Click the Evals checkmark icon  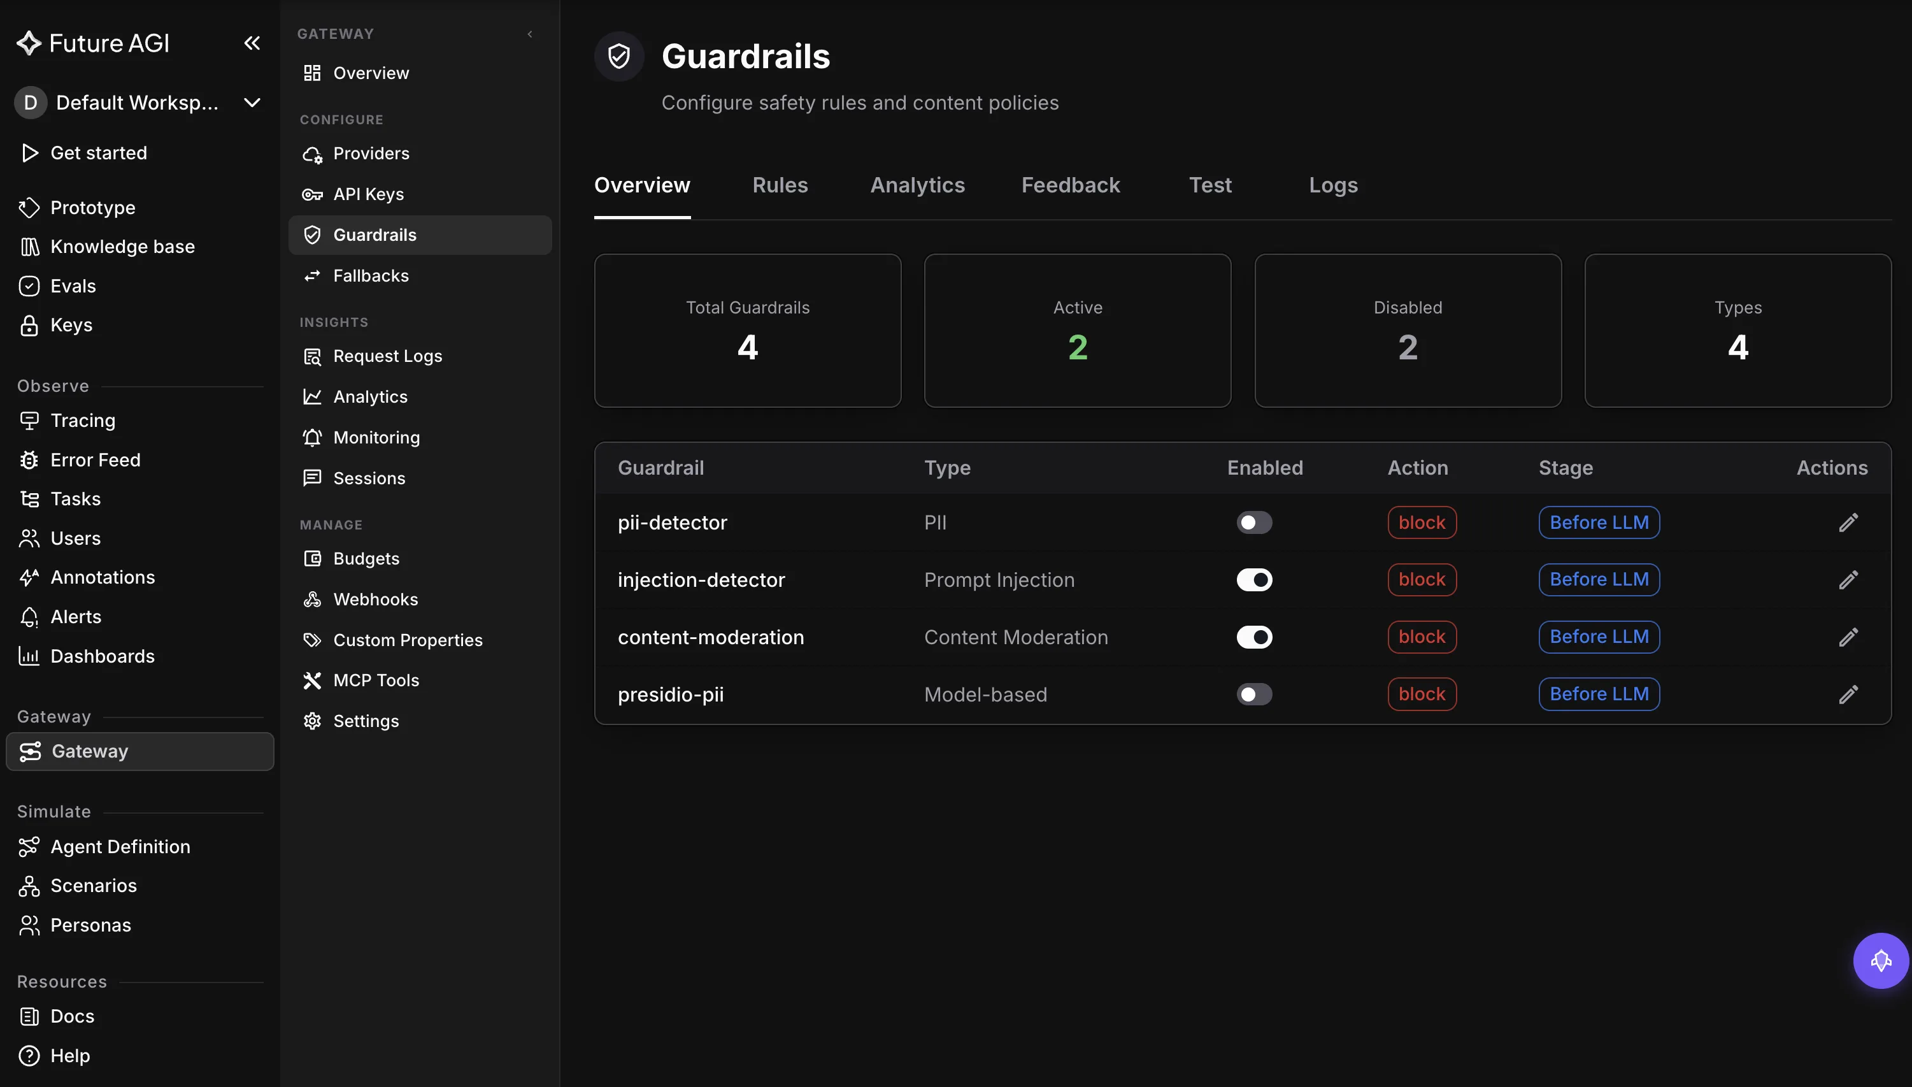pyautogui.click(x=29, y=286)
